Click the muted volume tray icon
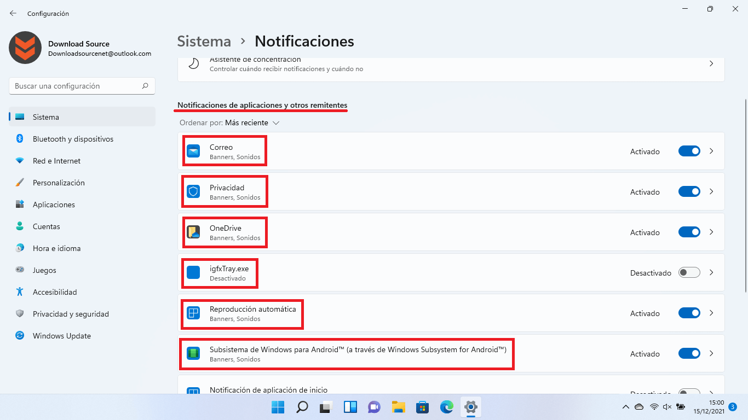Screen dimensions: 748x420 point(667,407)
